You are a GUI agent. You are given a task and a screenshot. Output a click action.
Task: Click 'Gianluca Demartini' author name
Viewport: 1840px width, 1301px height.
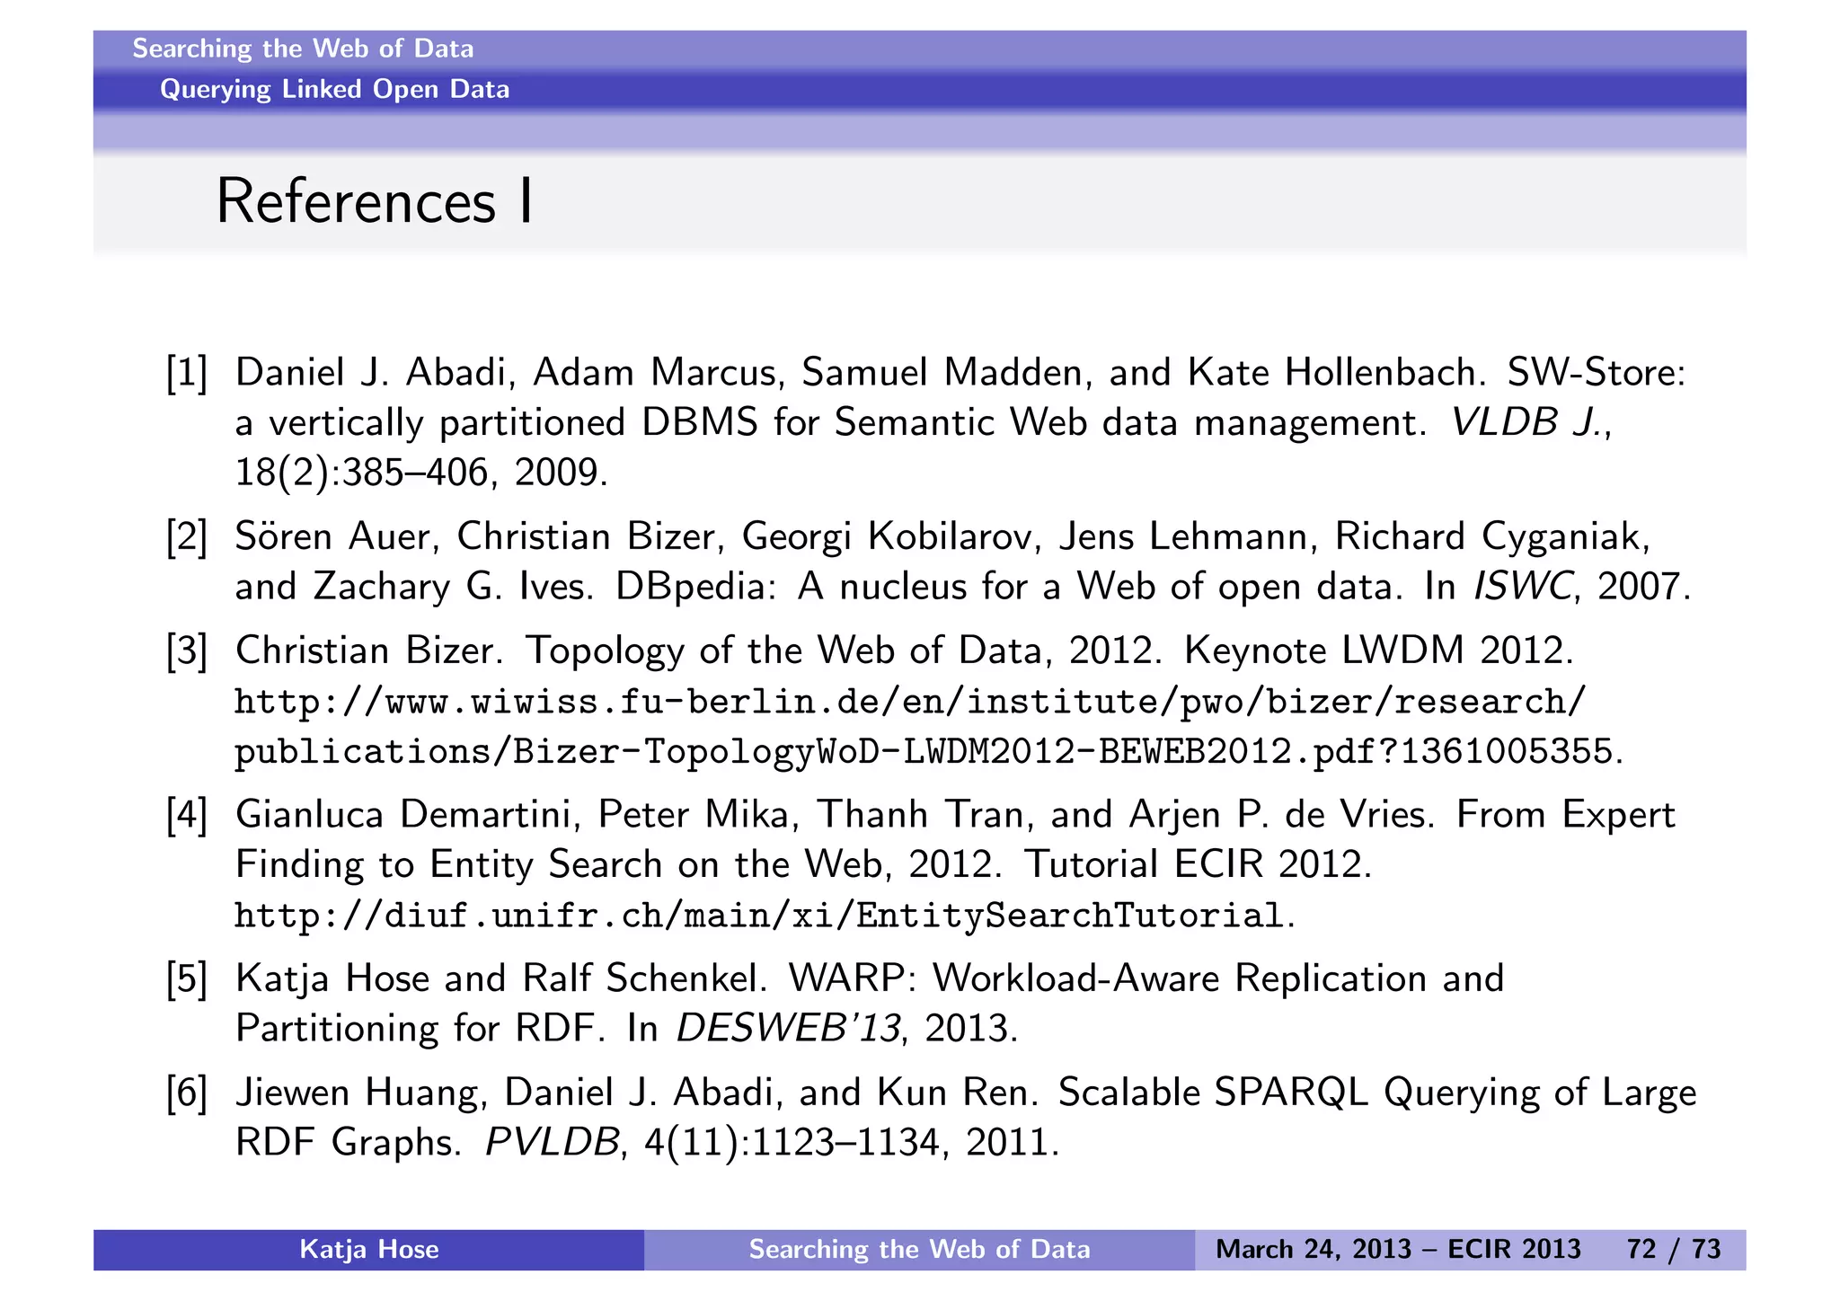pyautogui.click(x=403, y=815)
